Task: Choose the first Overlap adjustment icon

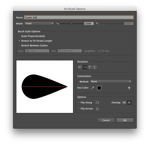Action: (x=124, y=103)
